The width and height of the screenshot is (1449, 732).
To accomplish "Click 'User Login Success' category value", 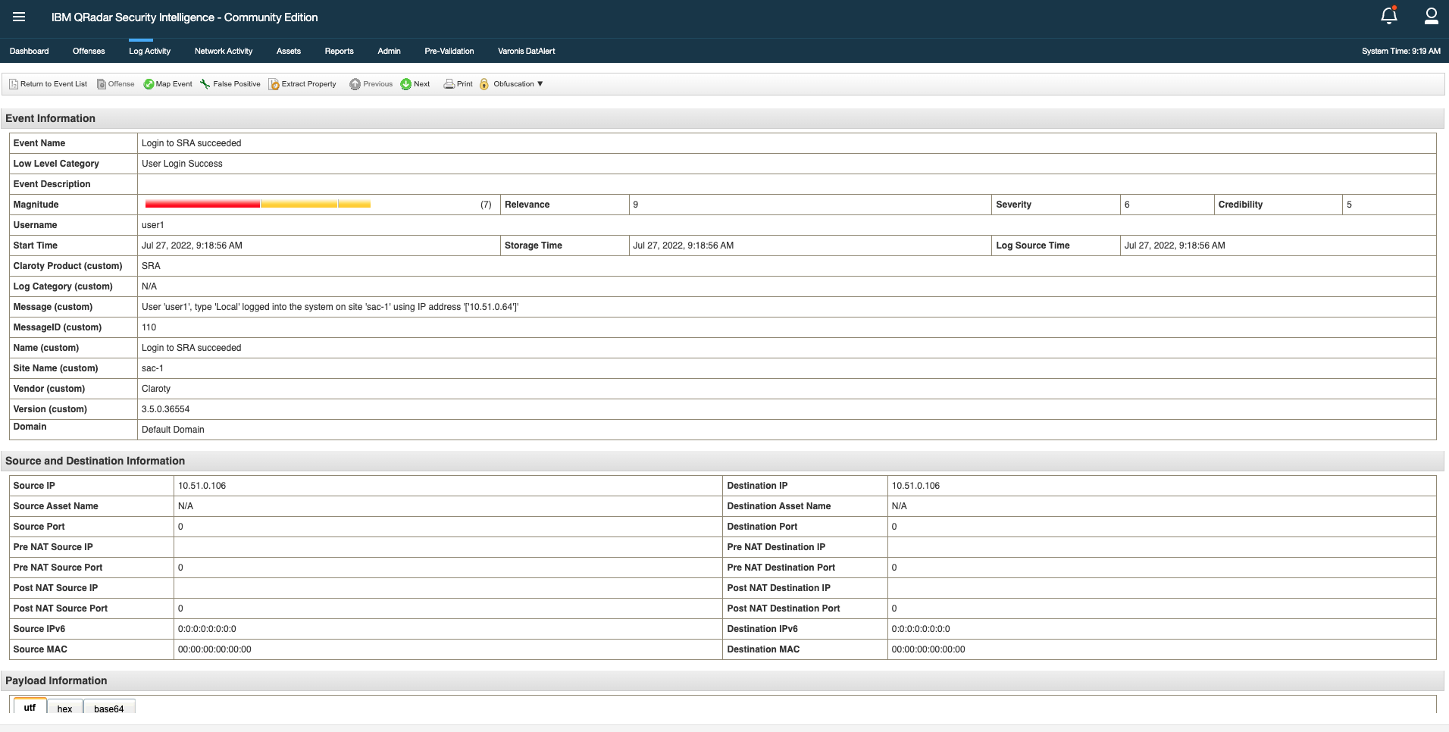I will click(x=182, y=164).
